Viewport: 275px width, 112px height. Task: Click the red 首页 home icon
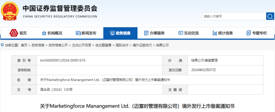coord(14,32)
